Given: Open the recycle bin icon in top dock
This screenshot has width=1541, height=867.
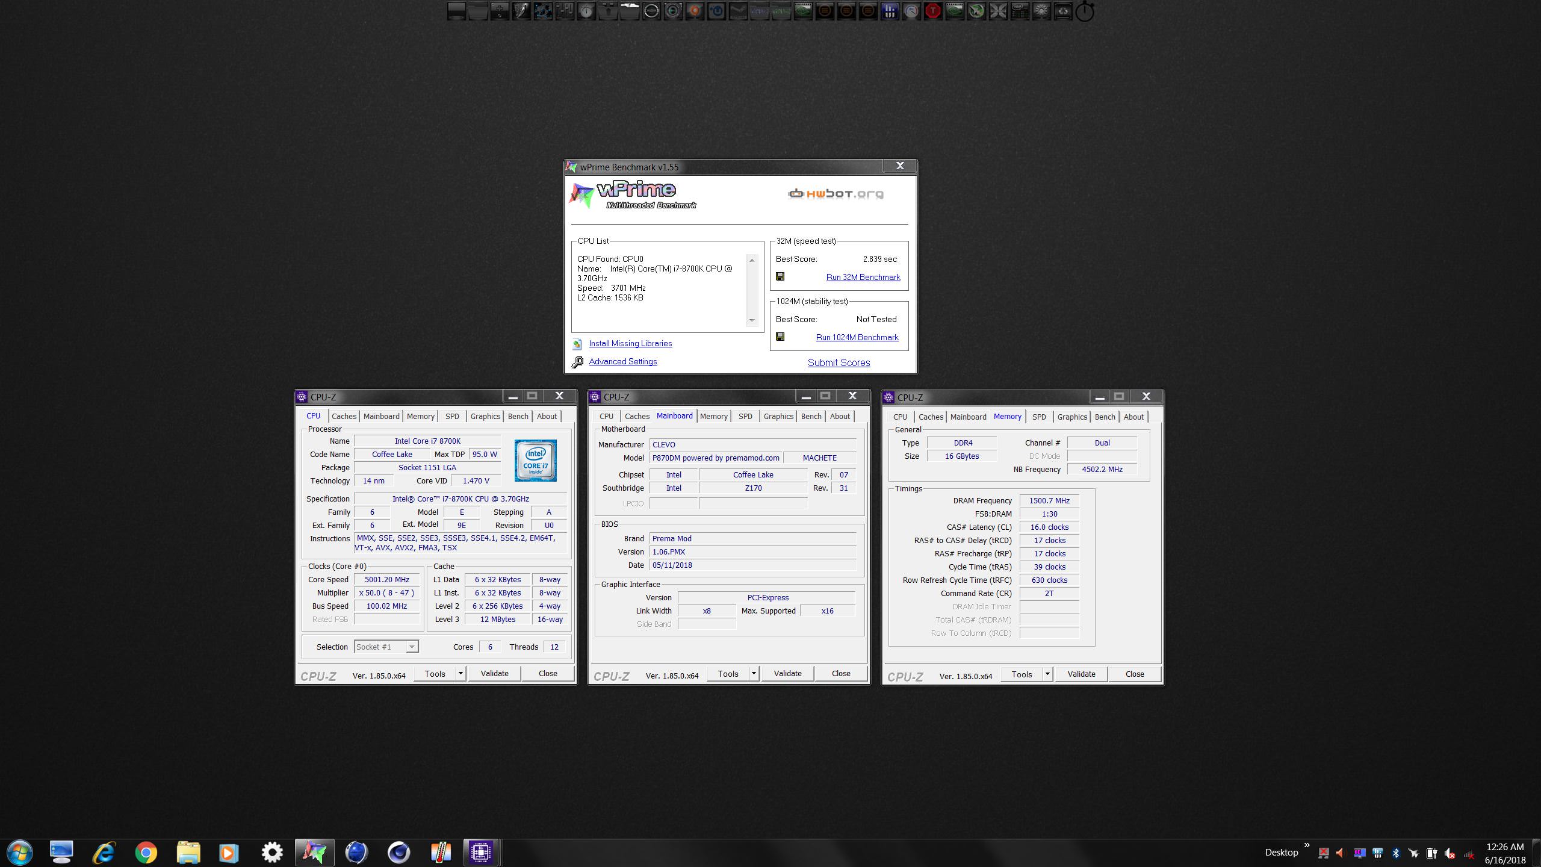Looking at the screenshot, I should click(1063, 11).
